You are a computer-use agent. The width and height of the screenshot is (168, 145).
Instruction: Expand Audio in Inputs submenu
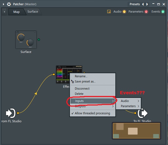click(x=128, y=101)
